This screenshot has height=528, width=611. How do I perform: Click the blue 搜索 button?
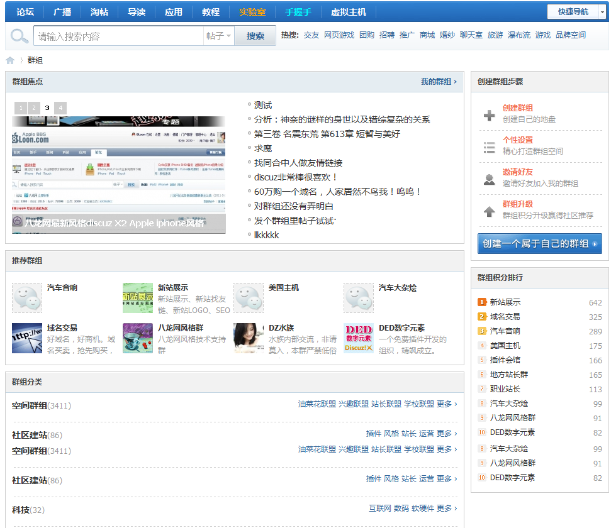click(254, 36)
